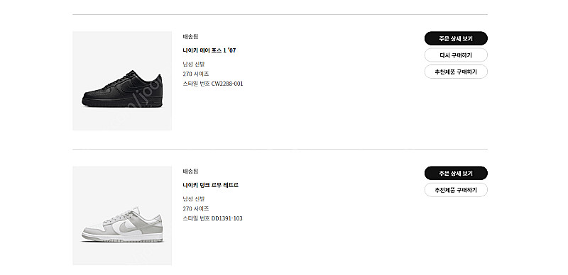The width and height of the screenshot is (568, 275).
Task: View order details for Nike Dunk Low Retro
Action: [x=456, y=174]
